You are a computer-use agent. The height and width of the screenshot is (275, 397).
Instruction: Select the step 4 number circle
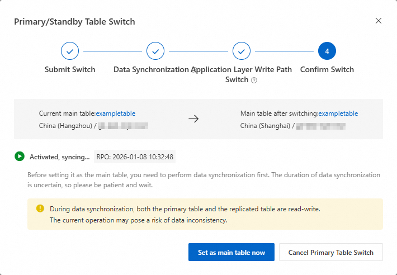pos(327,51)
